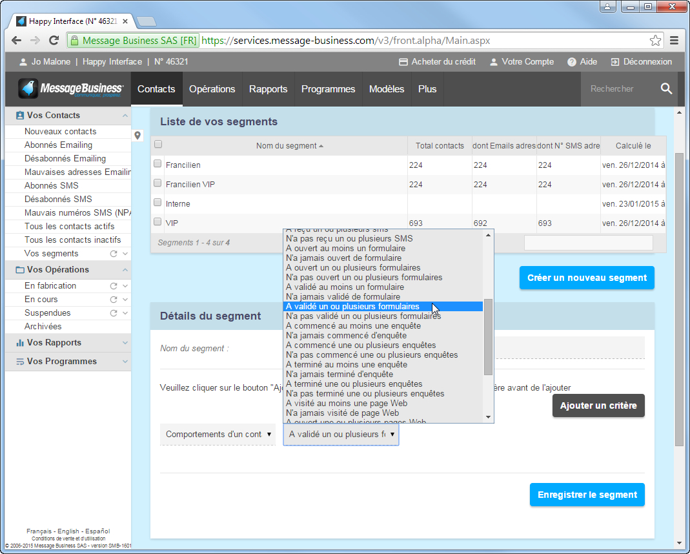Toggle the select-all segments header checkbox

pos(158,145)
